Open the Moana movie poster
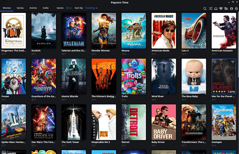This screenshot has height=154, width=239. tap(134, 31)
